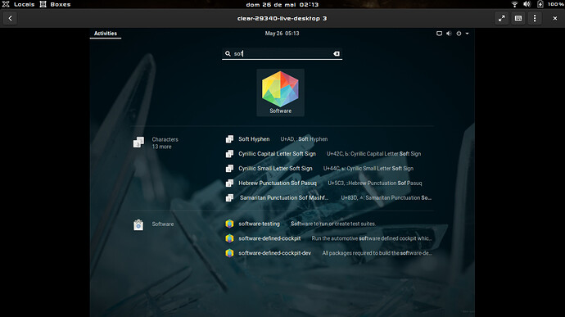
Task: Click the Soft Hyphen result text
Action: click(x=254, y=139)
